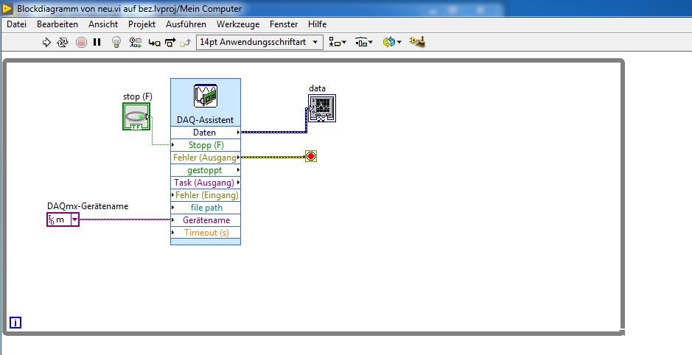
Task: Select the DAQ-Assistent express VI icon
Action: pyautogui.click(x=205, y=96)
